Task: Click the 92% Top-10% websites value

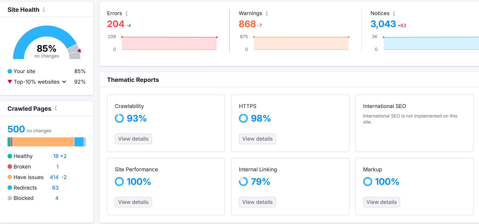Action: coord(80,82)
